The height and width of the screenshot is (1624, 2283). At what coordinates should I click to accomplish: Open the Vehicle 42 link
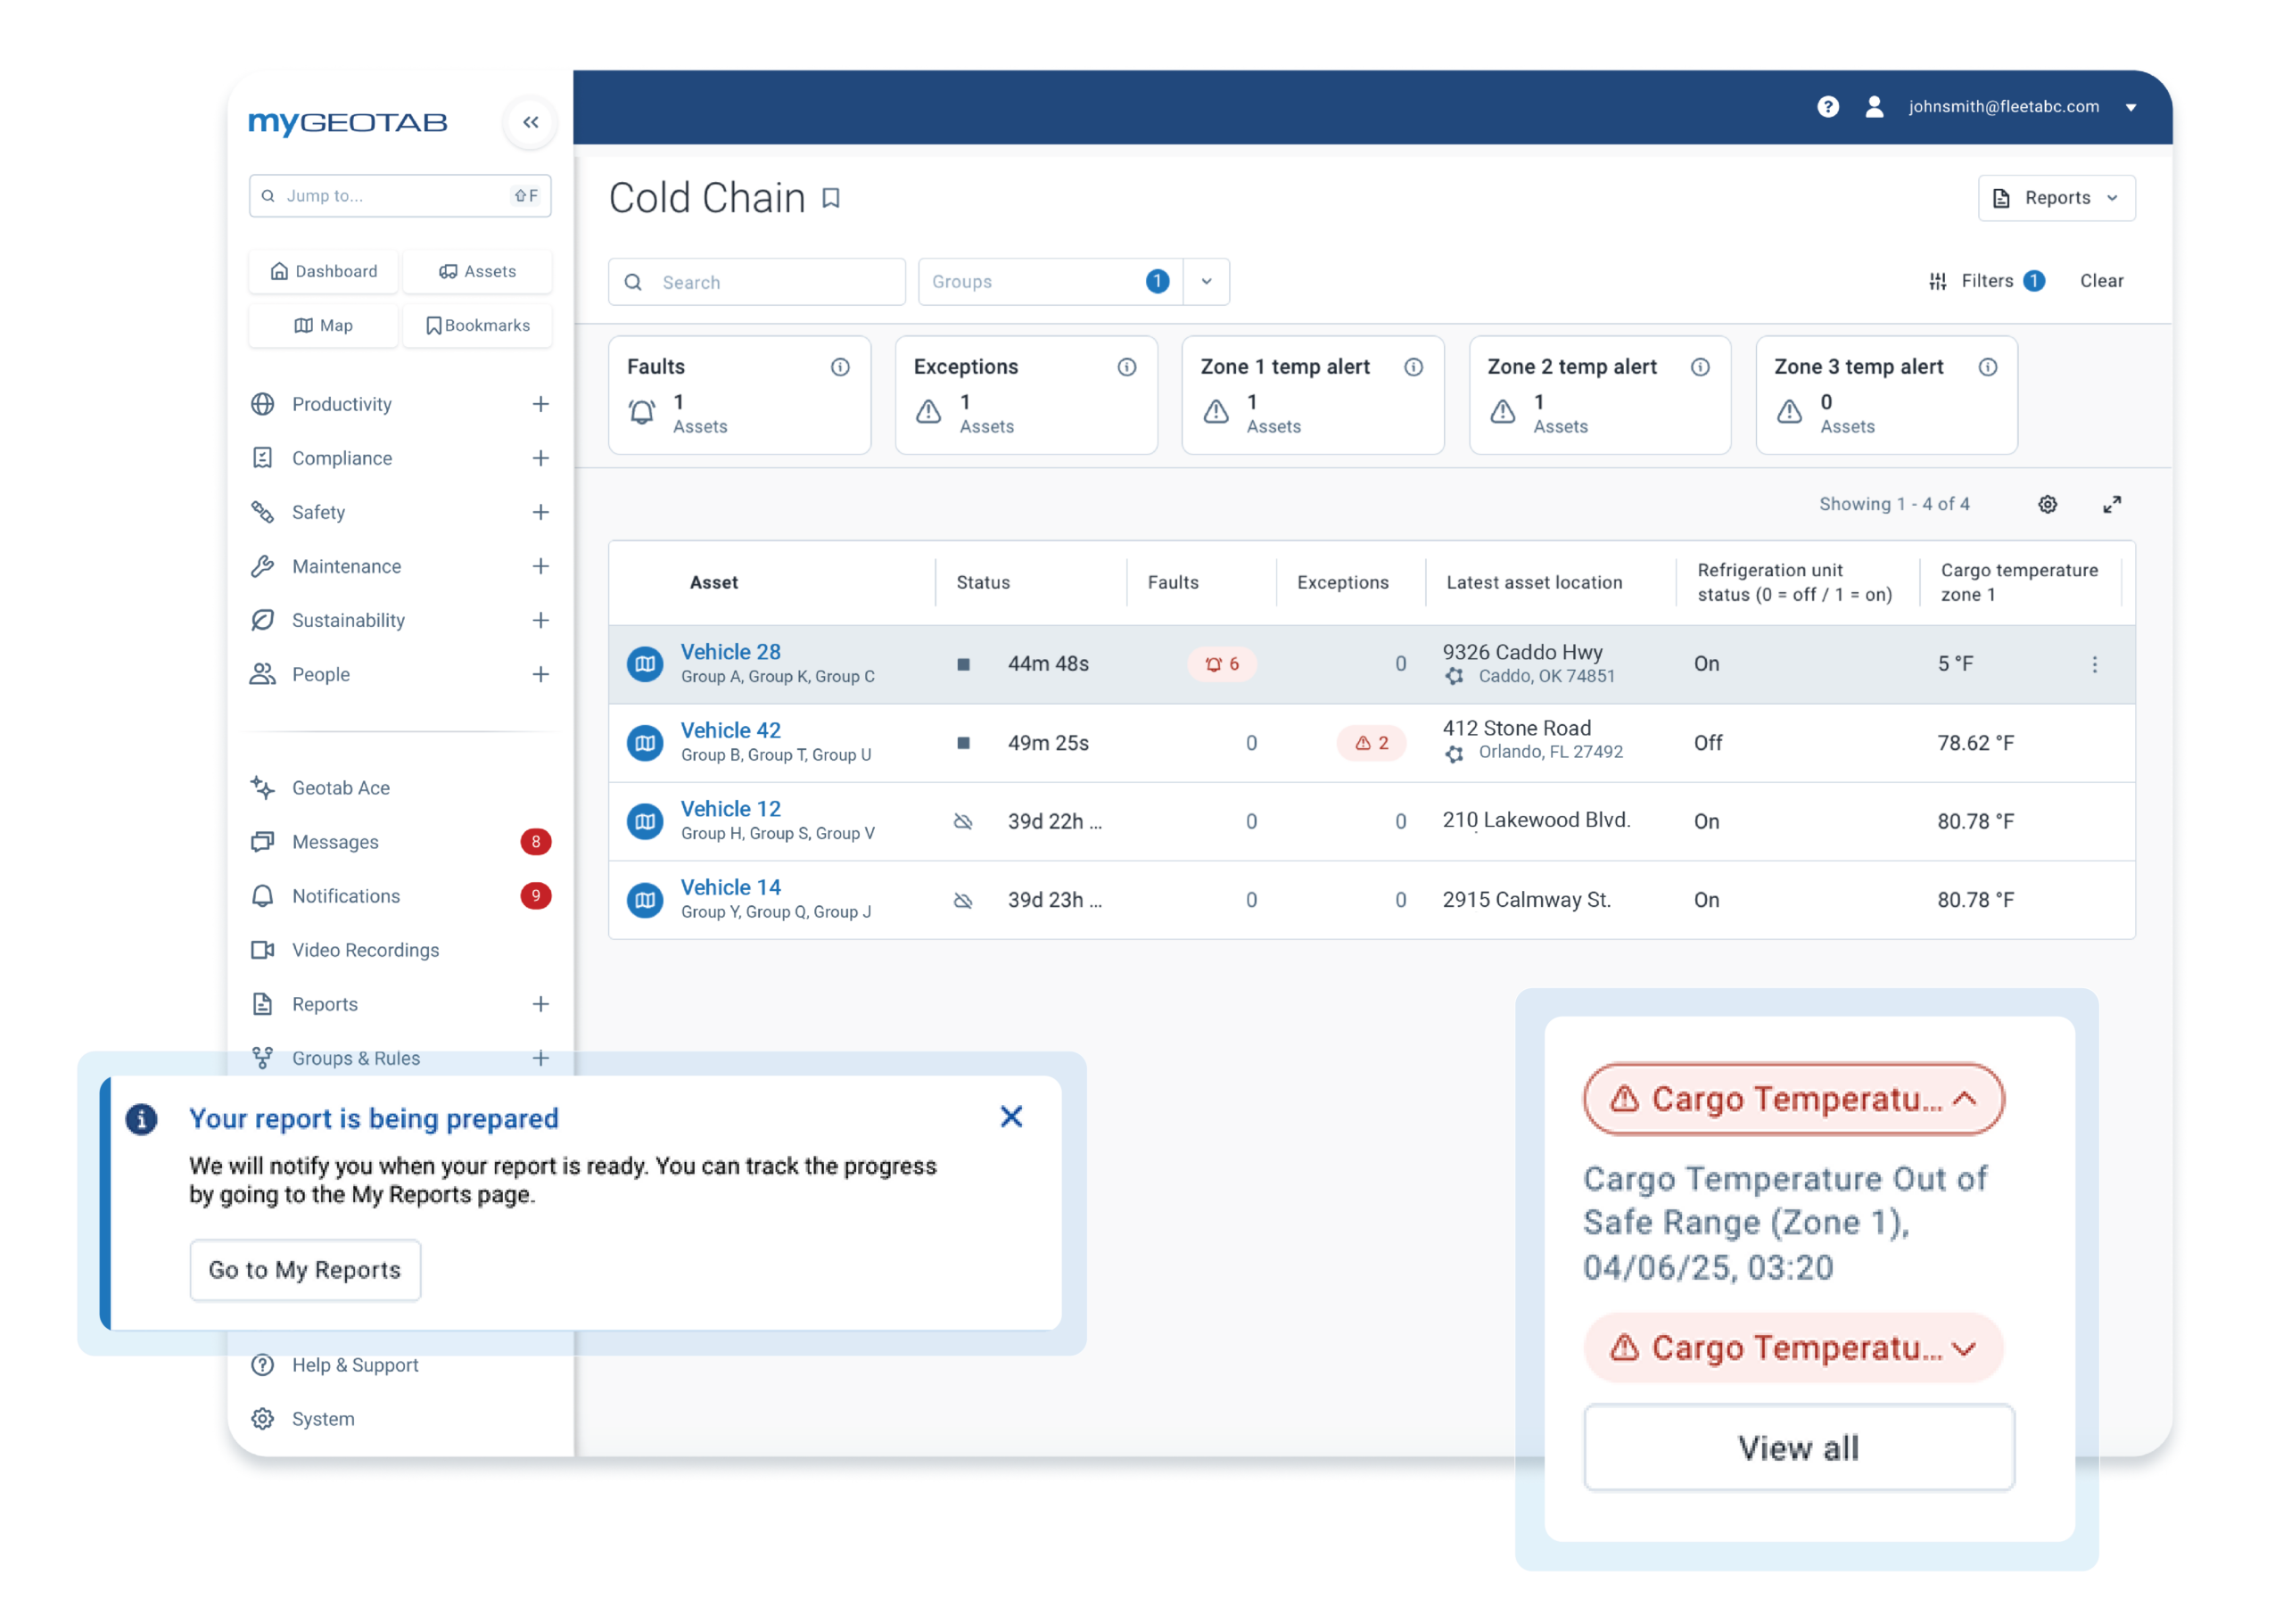click(x=730, y=731)
